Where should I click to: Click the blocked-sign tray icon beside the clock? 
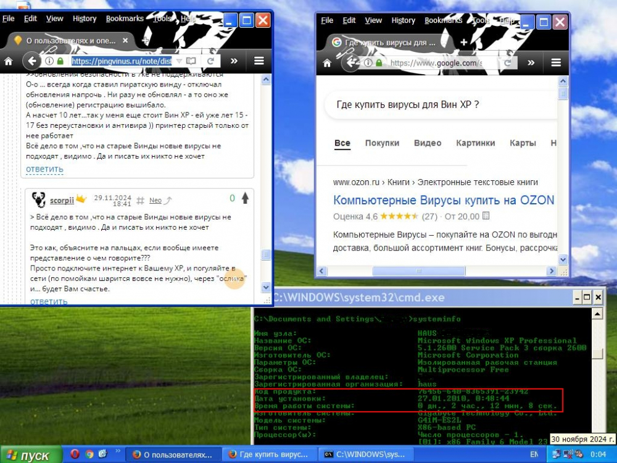coord(579,454)
